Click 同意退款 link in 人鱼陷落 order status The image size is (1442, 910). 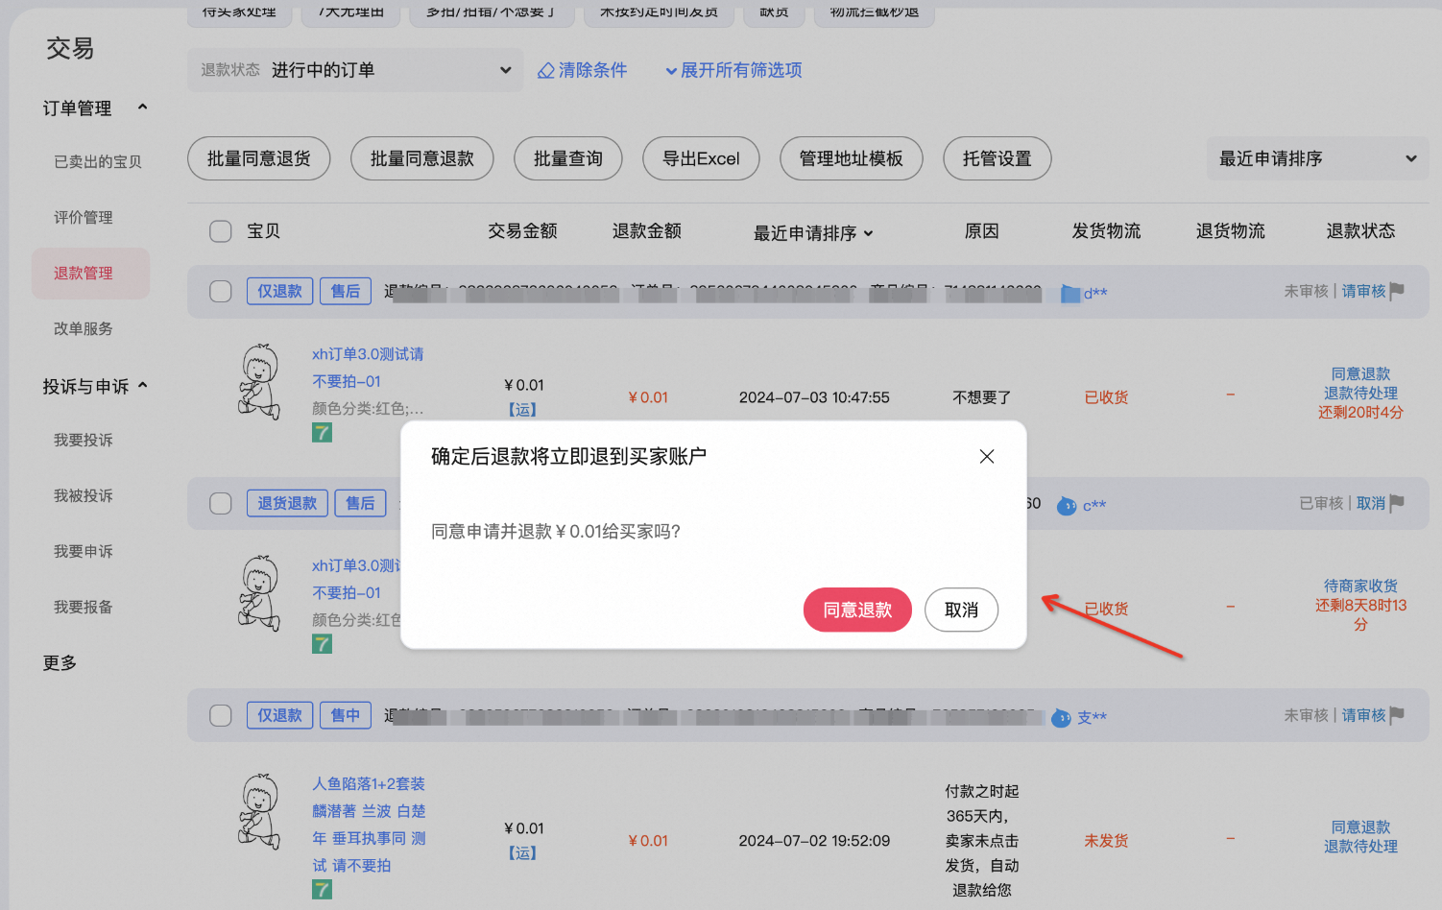click(x=1360, y=827)
